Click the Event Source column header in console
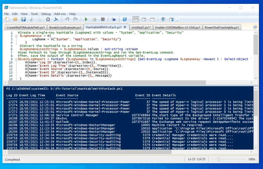 pyautogui.click(x=67, y=95)
